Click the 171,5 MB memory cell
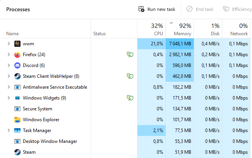The height and width of the screenshot is (158, 252). tap(180, 98)
